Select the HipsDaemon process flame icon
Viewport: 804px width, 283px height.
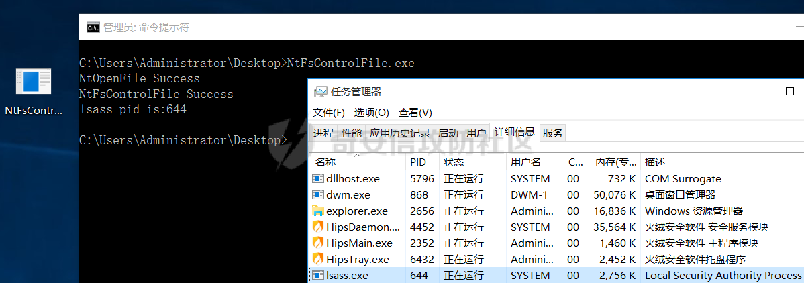[x=318, y=227]
